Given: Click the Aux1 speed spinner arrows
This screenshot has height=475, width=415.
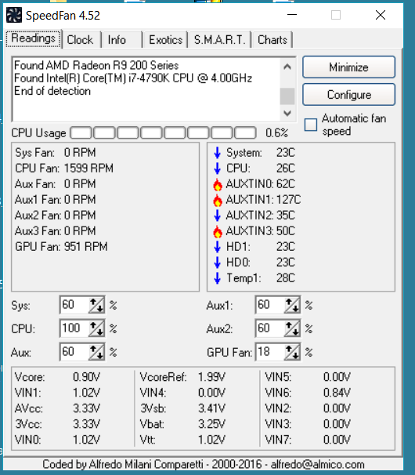Looking at the screenshot, I should [292, 305].
